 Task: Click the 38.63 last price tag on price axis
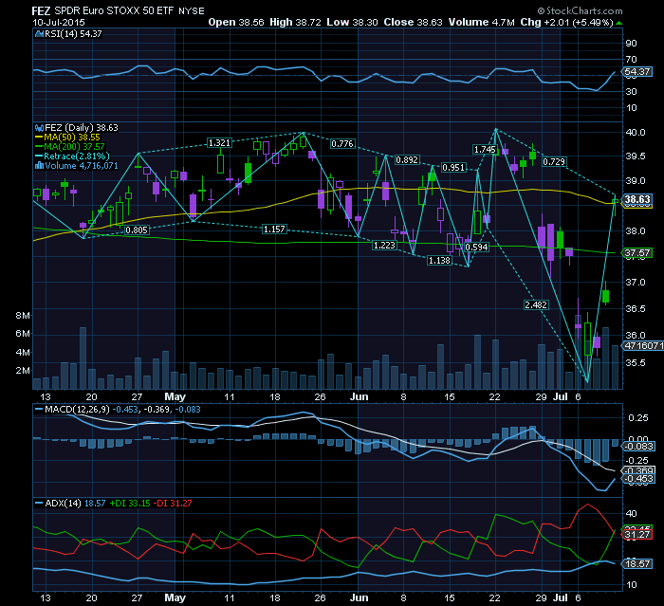click(x=637, y=199)
